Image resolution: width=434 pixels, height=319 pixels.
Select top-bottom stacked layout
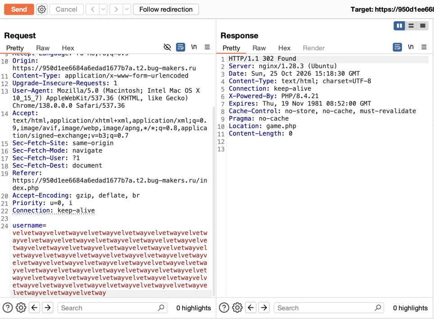pyautogui.click(x=411, y=26)
